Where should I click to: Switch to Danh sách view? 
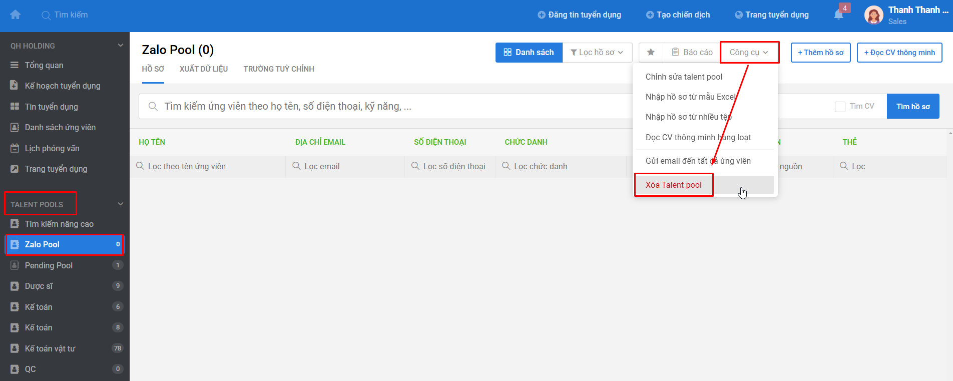point(529,52)
